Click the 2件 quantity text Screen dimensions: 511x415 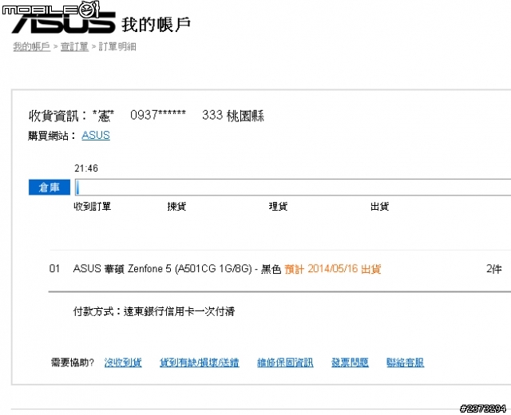(x=494, y=269)
